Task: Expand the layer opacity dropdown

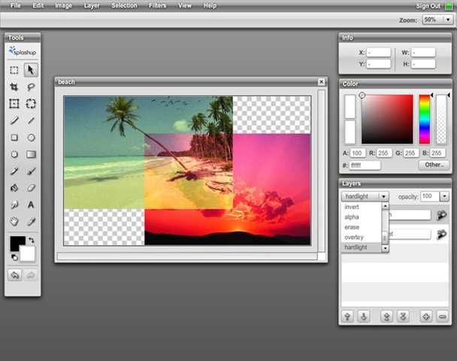Action: 445,196
